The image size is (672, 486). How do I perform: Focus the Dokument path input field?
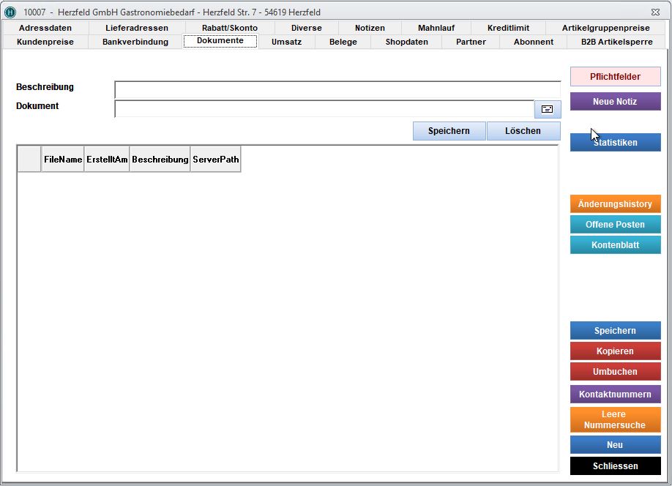point(324,109)
